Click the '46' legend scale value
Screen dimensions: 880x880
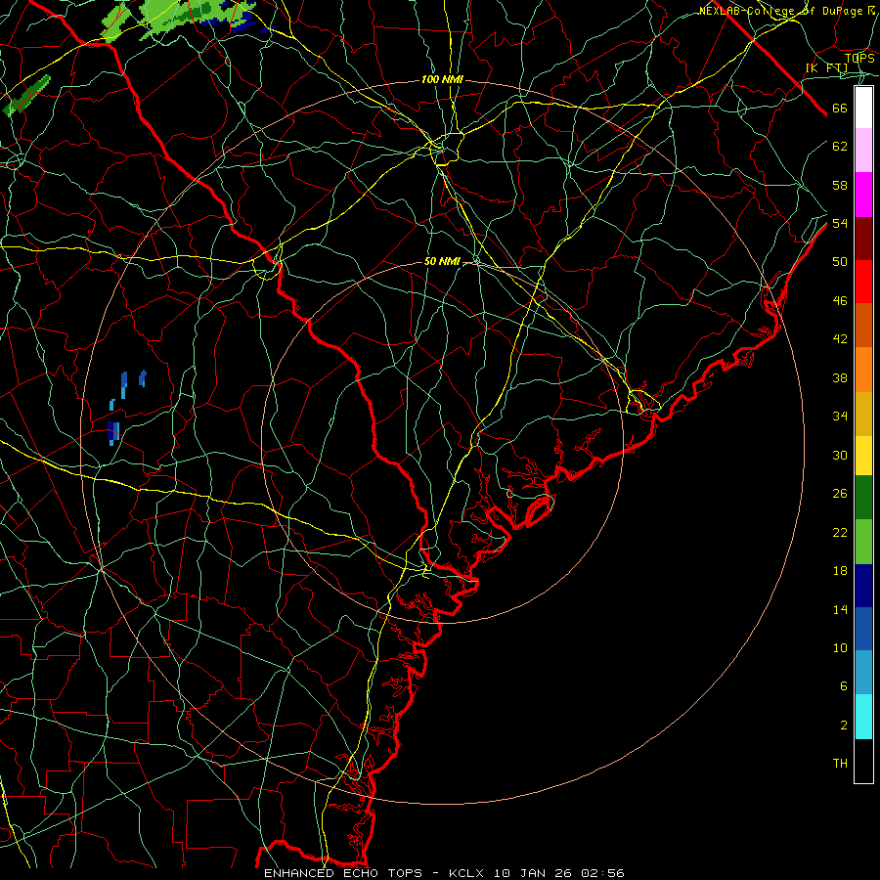[840, 301]
